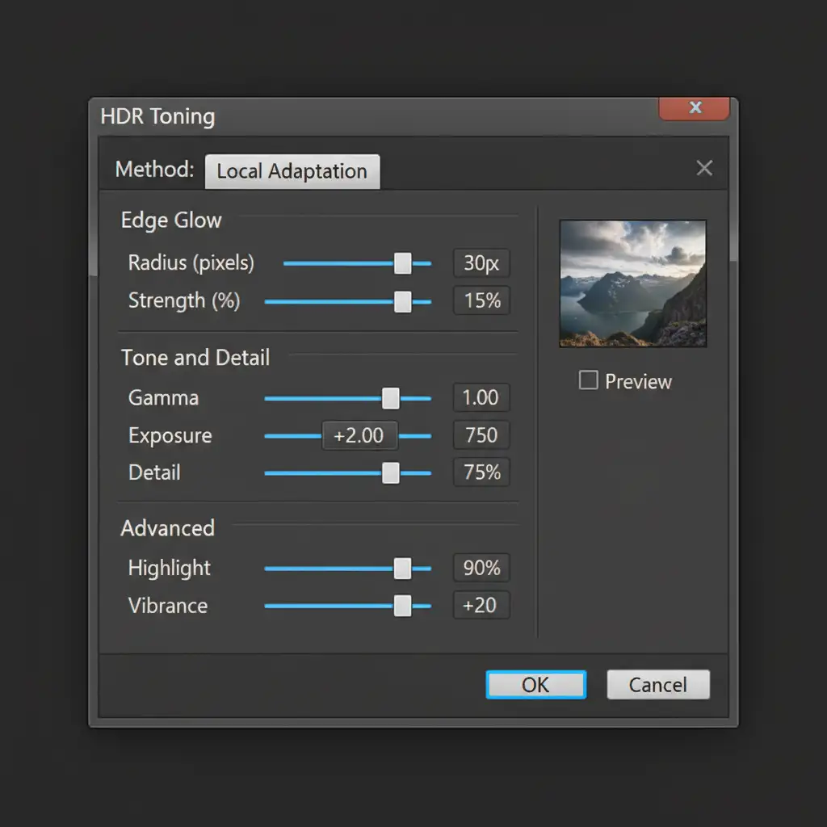Click the Vibrance slider handle
Viewport: 827px width, 827px height.
click(x=402, y=606)
